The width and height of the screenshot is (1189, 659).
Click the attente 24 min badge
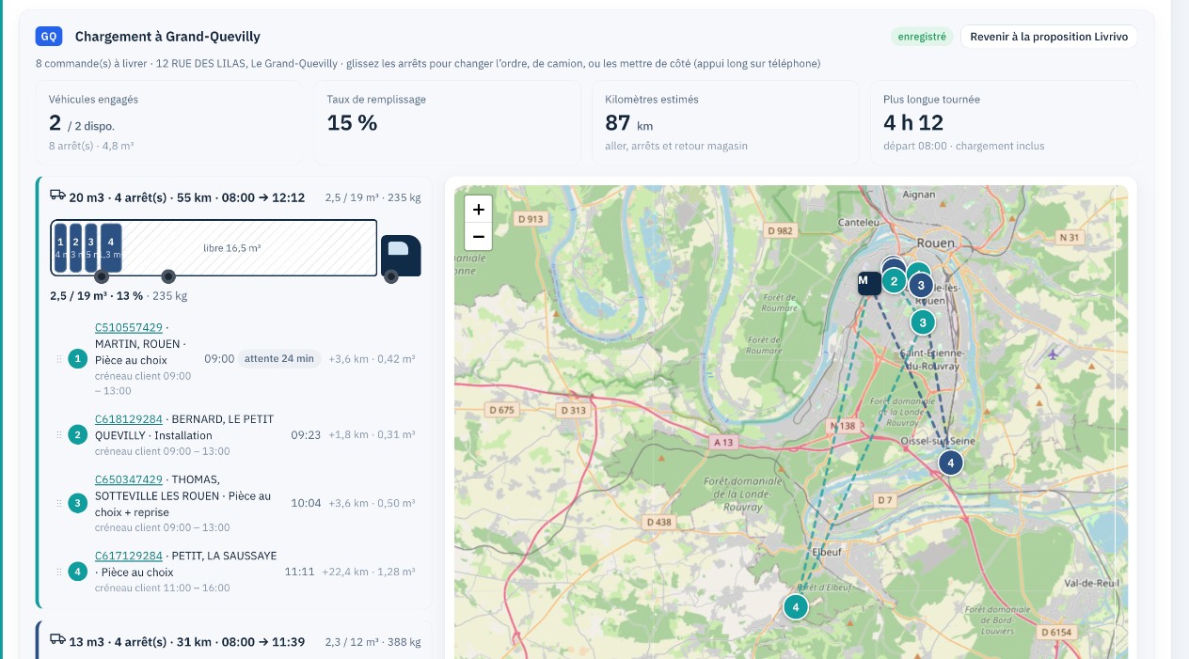tap(279, 359)
